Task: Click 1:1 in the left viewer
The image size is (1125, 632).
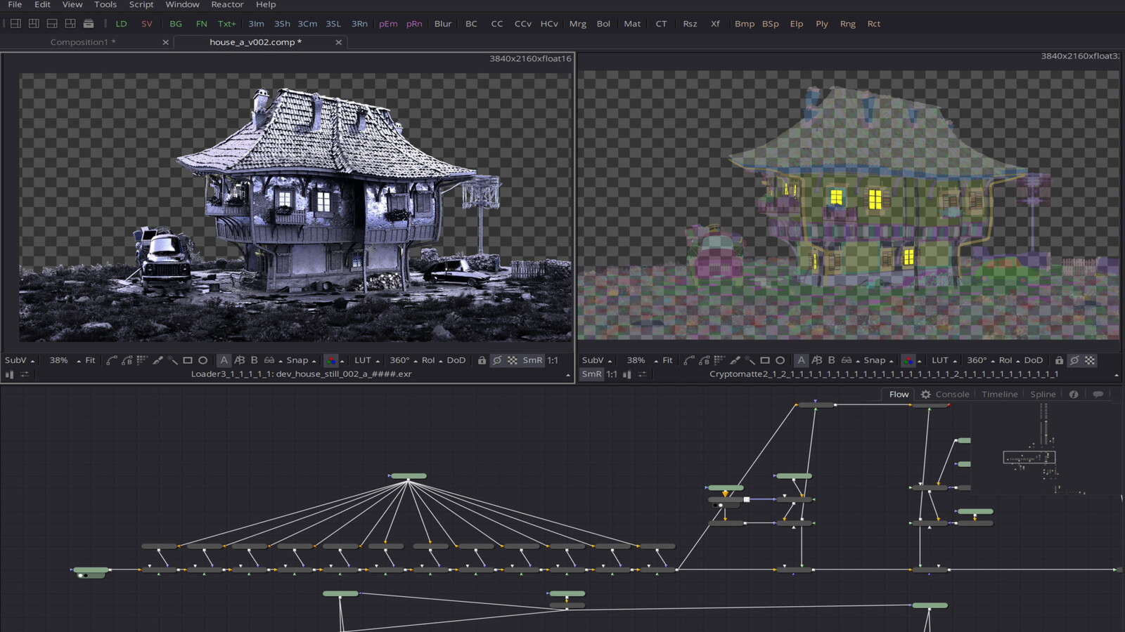Action: click(553, 360)
